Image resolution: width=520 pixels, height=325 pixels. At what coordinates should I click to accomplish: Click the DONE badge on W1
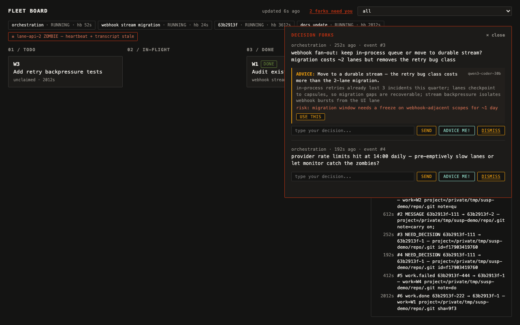click(x=269, y=64)
